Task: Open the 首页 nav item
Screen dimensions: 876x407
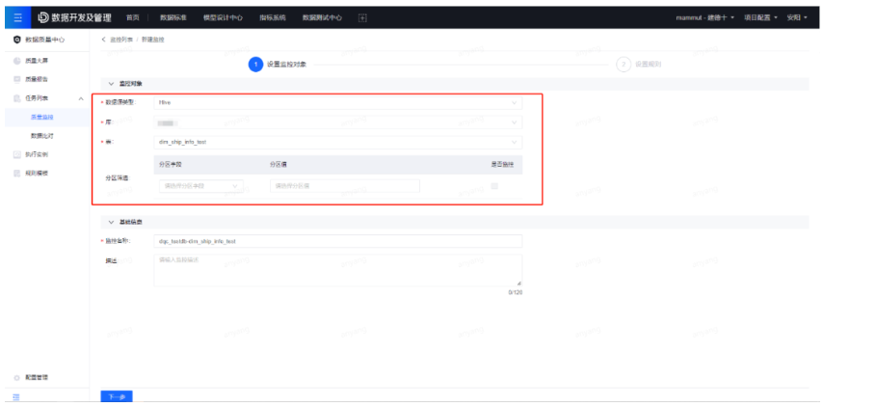Action: (132, 18)
